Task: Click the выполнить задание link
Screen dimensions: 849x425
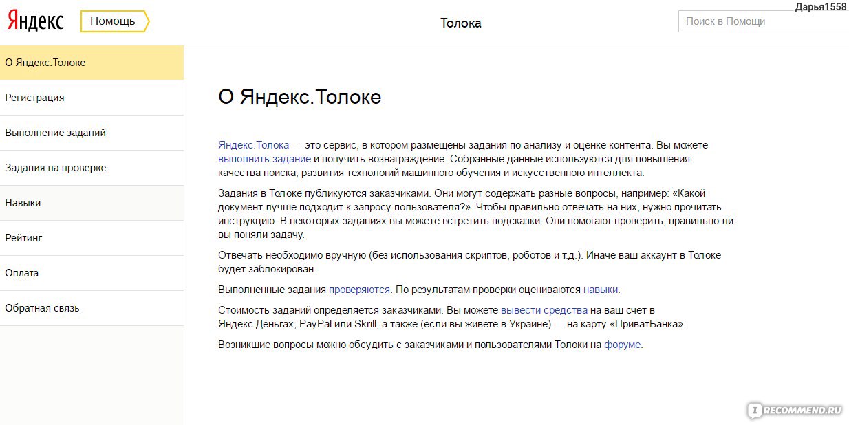Action: (x=264, y=159)
